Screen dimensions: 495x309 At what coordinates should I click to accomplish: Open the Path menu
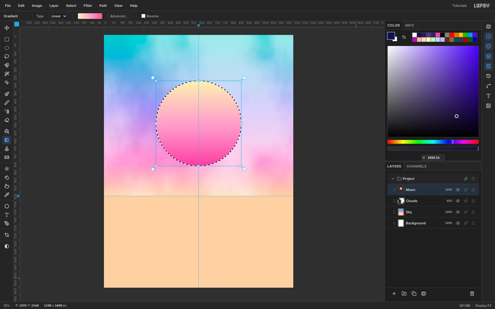[103, 6]
